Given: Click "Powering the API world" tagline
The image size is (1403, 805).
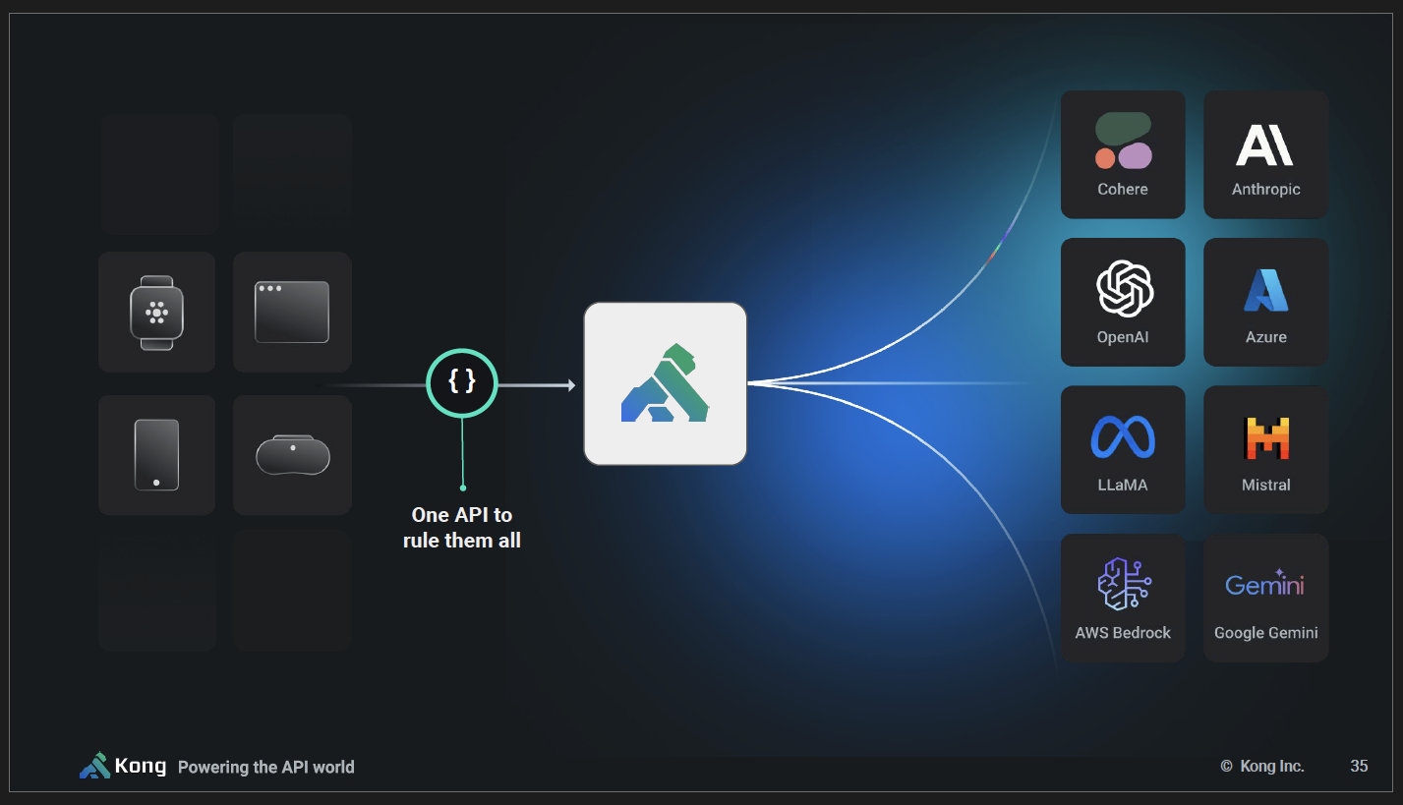Looking at the screenshot, I should coord(266,768).
